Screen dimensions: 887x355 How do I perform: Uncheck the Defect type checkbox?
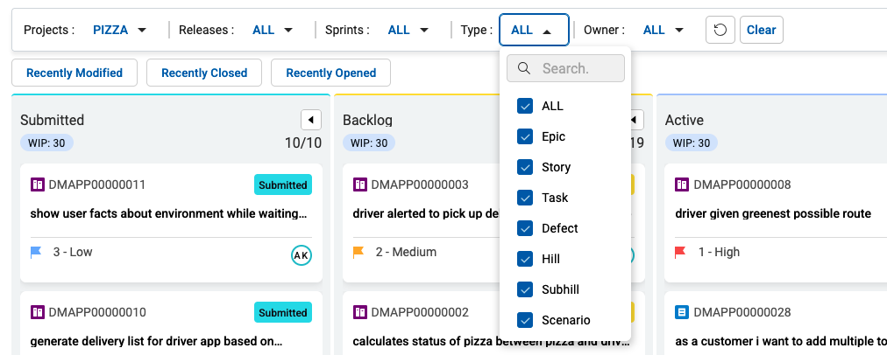[525, 228]
